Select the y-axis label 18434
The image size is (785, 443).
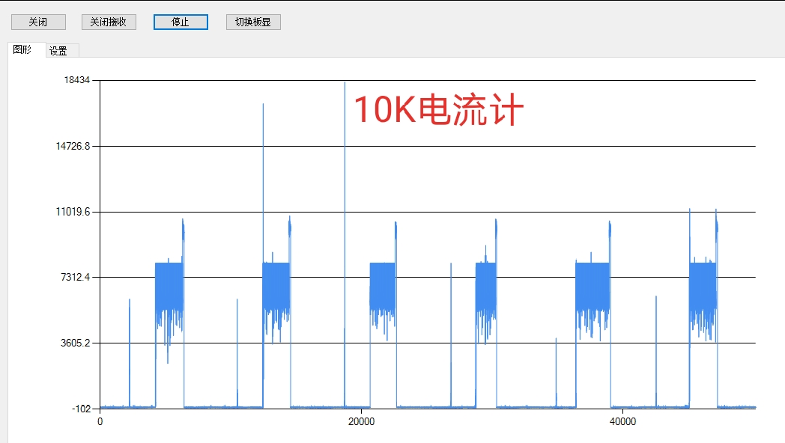77,80
